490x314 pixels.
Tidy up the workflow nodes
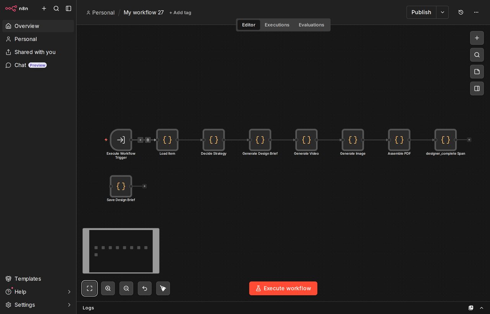click(x=163, y=288)
